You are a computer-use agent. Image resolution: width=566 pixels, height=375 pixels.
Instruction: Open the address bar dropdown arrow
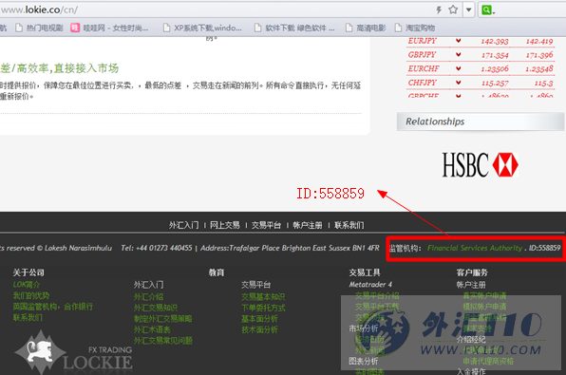pos(468,9)
